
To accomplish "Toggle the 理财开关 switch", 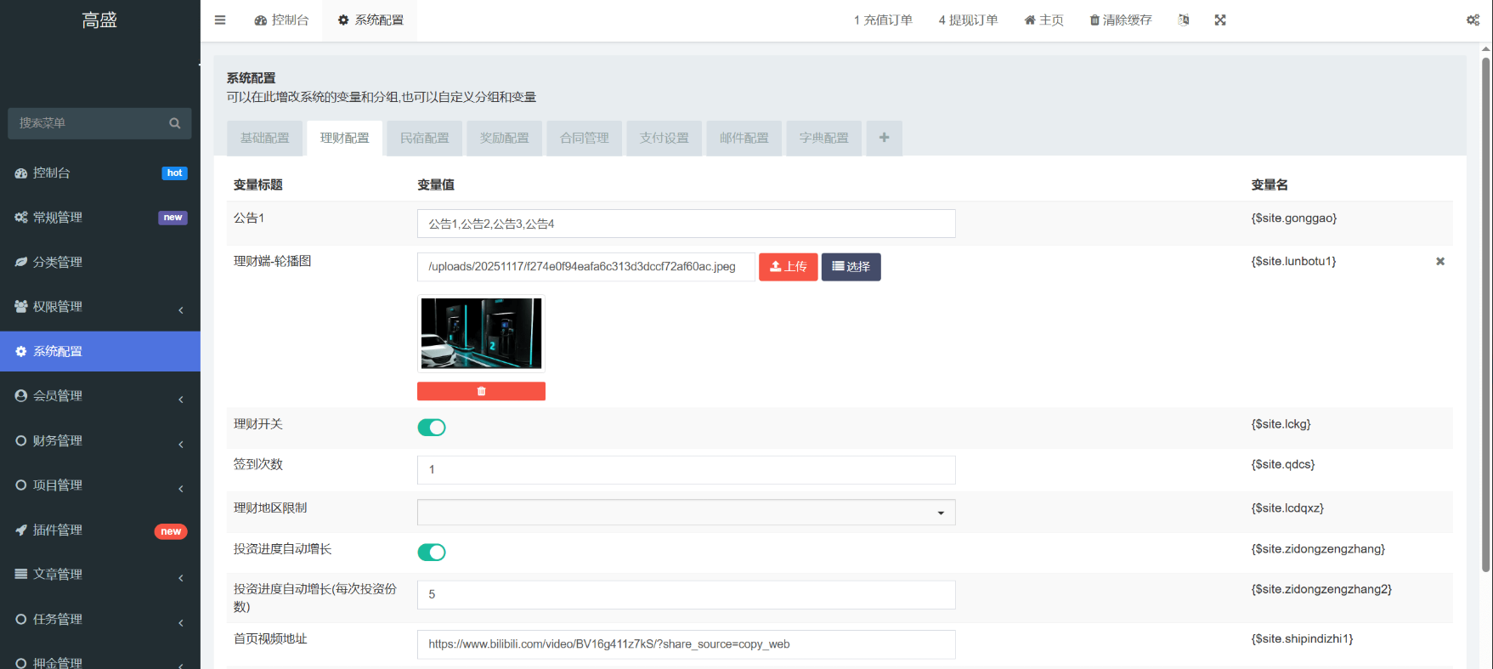I will (432, 428).
